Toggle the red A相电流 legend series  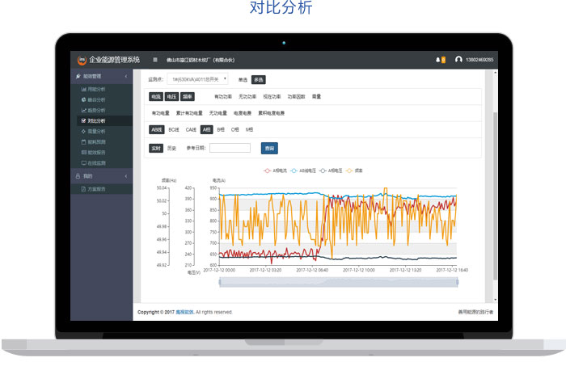(x=275, y=170)
